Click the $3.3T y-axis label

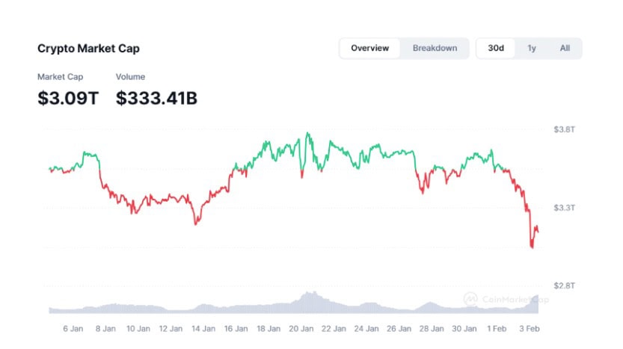564,207
